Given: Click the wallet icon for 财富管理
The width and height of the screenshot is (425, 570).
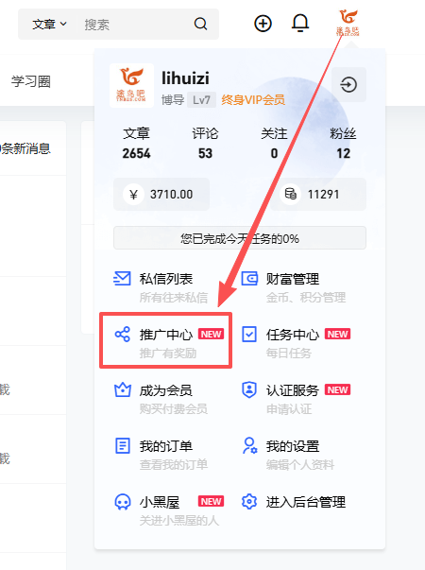Looking at the screenshot, I should point(249,279).
